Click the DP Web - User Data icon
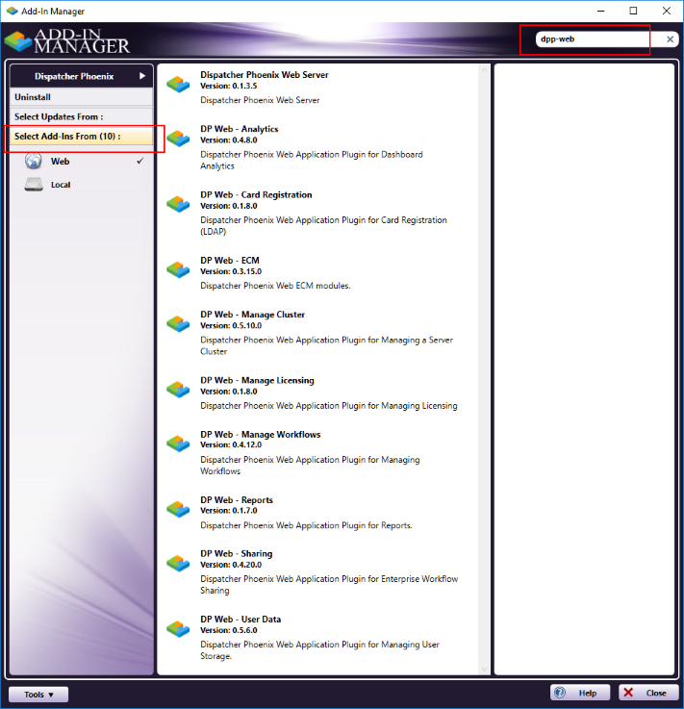 point(178,628)
